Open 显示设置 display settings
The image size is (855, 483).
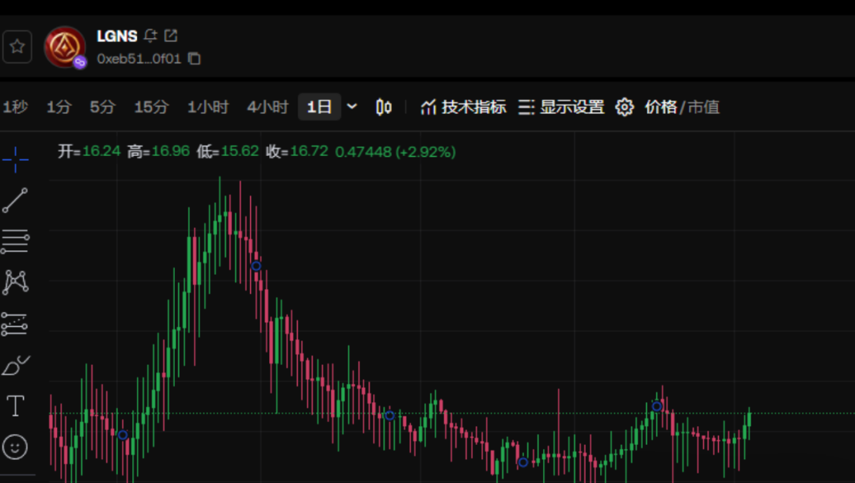pyautogui.click(x=561, y=107)
